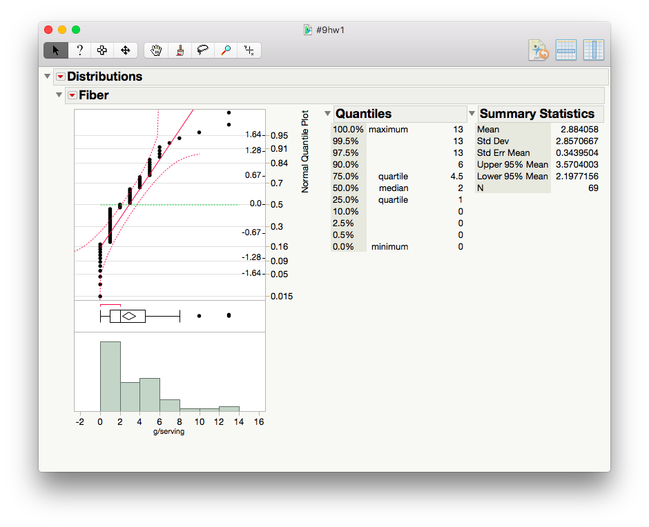Click the Redo analysis script icon
This screenshot has height=527, width=649.
[538, 50]
